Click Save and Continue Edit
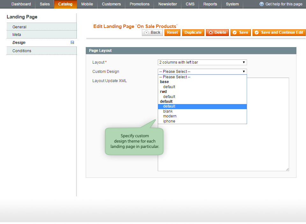Screen dimensions: 306x224 click(279, 32)
